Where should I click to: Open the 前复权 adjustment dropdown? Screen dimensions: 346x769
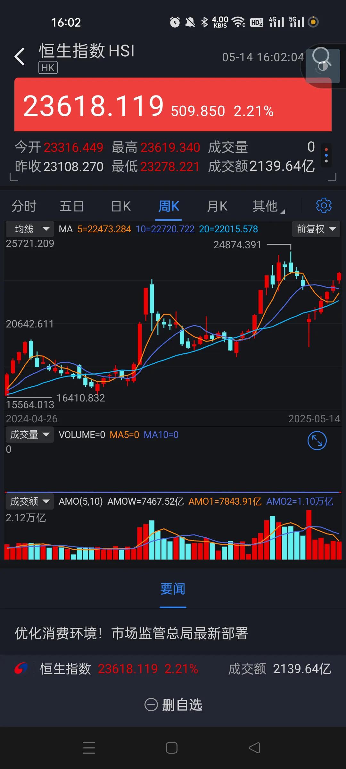pyautogui.click(x=316, y=229)
